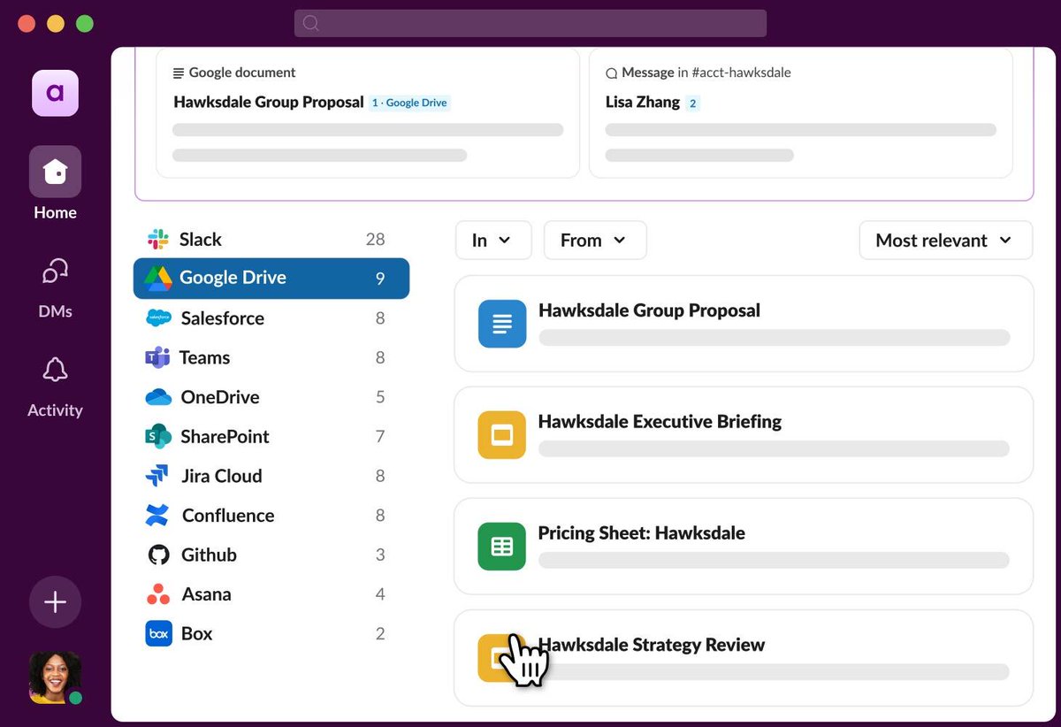Screen dimensions: 1061x727
Task: Open the Hawksdale Strategy Review result
Action: click(744, 658)
